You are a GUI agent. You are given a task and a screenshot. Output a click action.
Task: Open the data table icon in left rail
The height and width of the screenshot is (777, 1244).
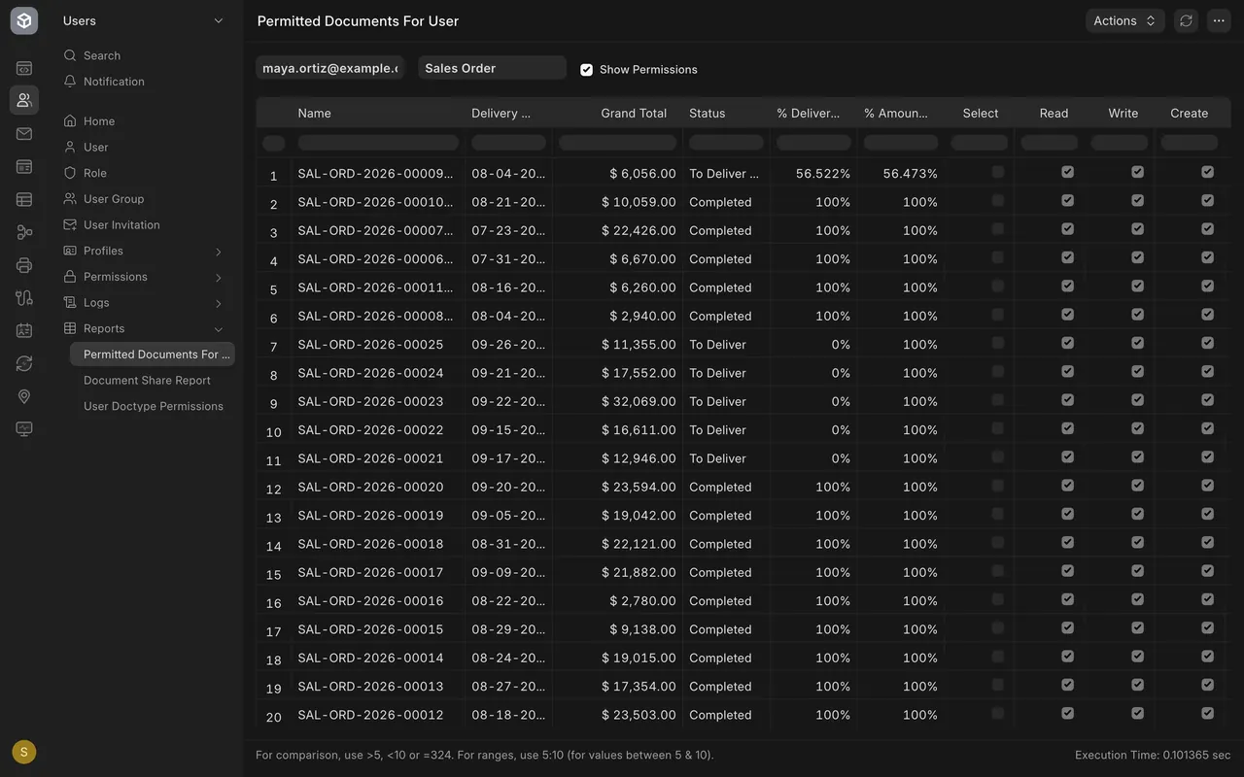24,200
